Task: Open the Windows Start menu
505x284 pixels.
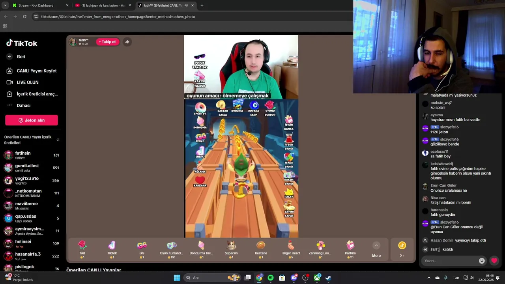Action: 177,278
